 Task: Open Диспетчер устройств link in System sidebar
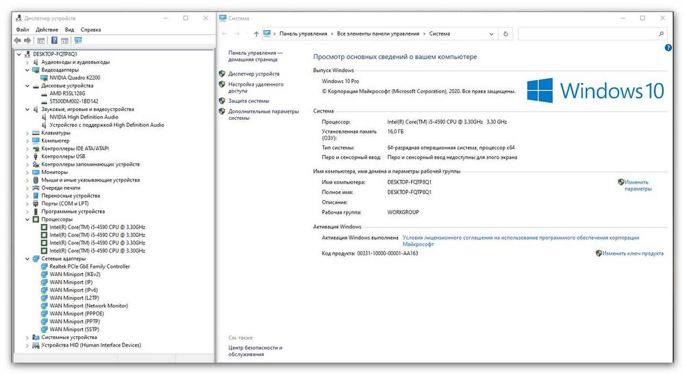254,74
